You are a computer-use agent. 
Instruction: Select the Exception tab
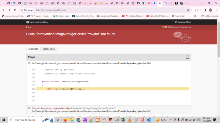click(x=33, y=49)
